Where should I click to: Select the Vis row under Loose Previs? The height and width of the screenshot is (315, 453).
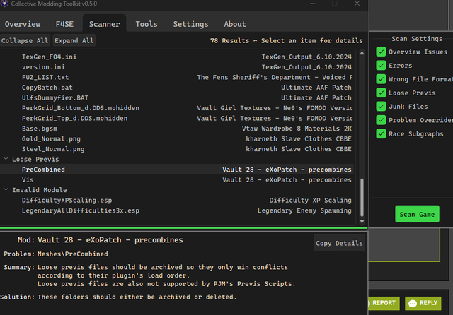pos(176,179)
